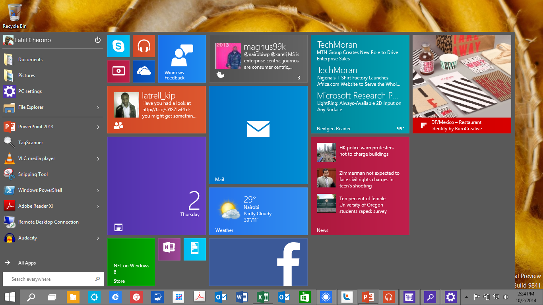Open Documents from the Start menu list
543x305 pixels.
[x=53, y=60]
